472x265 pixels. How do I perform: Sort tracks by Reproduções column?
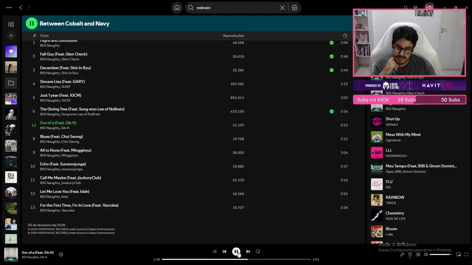coord(233,36)
